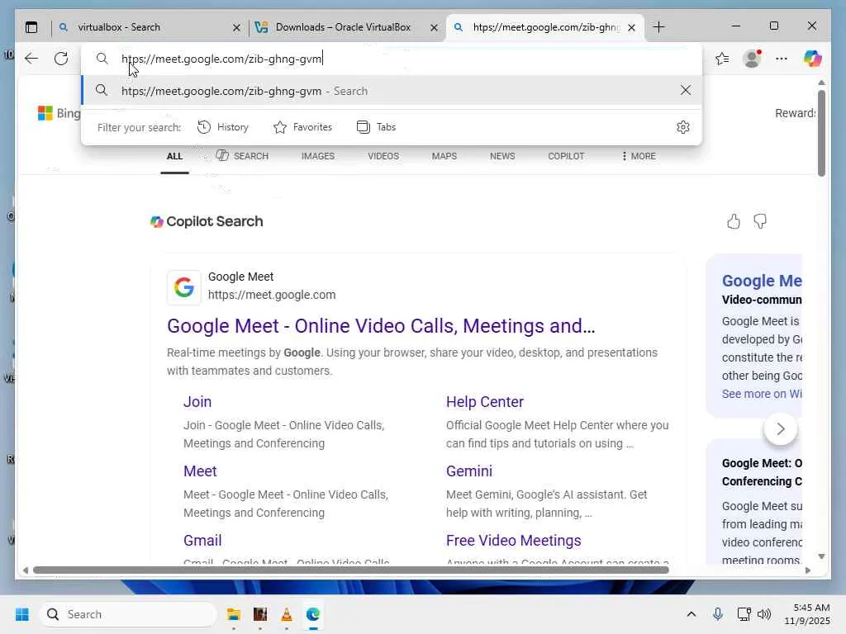The image size is (846, 634).
Task: Remove the address bar search suggestion
Action: (685, 90)
